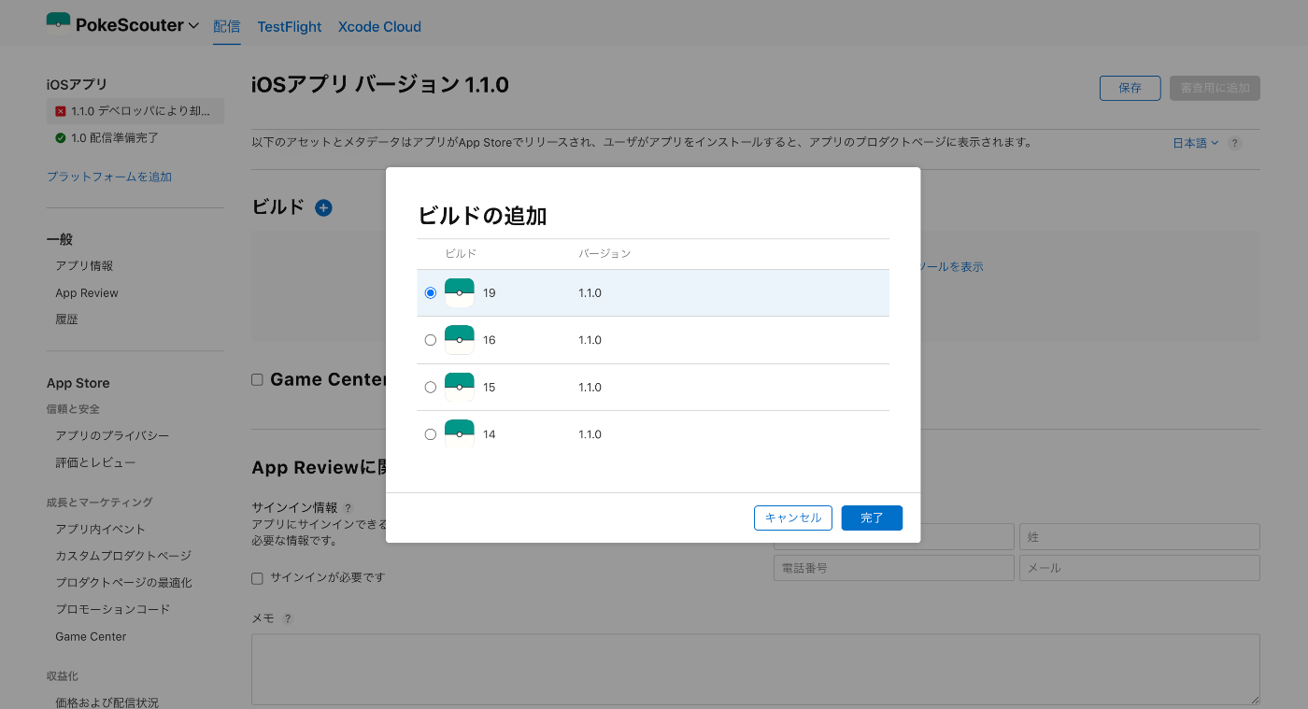
Task: Open カスタムプロダクトページ in the sidebar
Action: click(x=123, y=556)
